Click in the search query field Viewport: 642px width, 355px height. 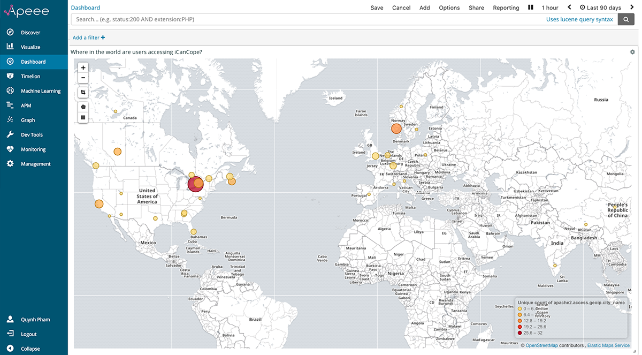(x=305, y=19)
